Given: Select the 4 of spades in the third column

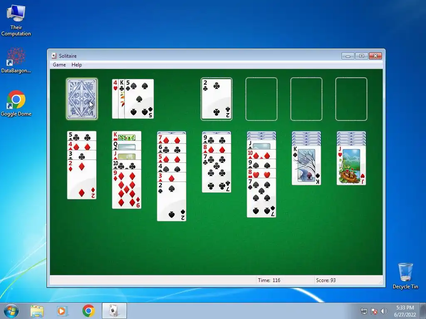Looking at the screenshot, I should coord(172,168).
